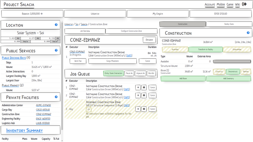Click Pause All in Job Queue
This screenshot has height=142, width=253.
(x=129, y=73)
